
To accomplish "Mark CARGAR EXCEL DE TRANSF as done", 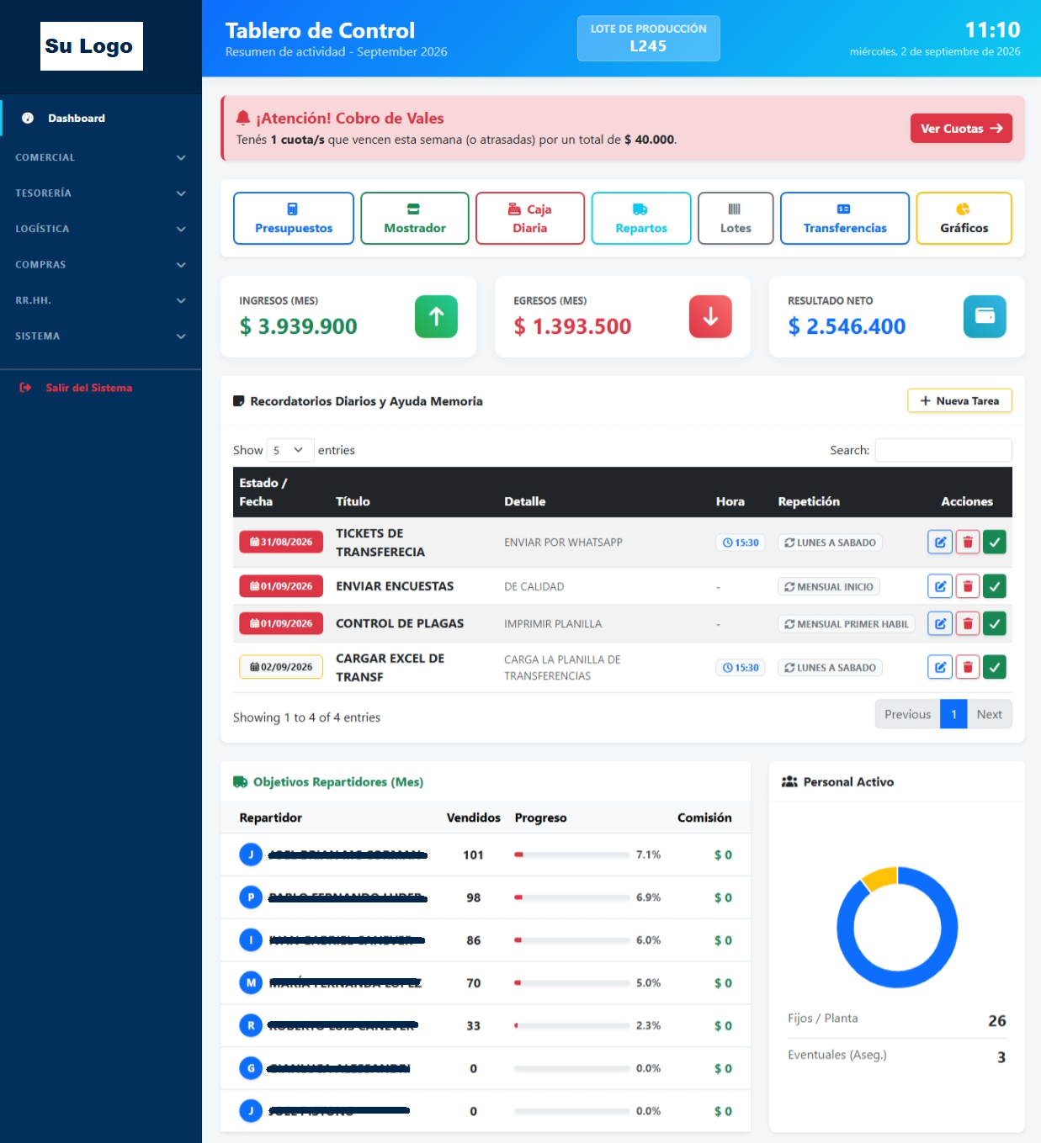I will pos(995,667).
